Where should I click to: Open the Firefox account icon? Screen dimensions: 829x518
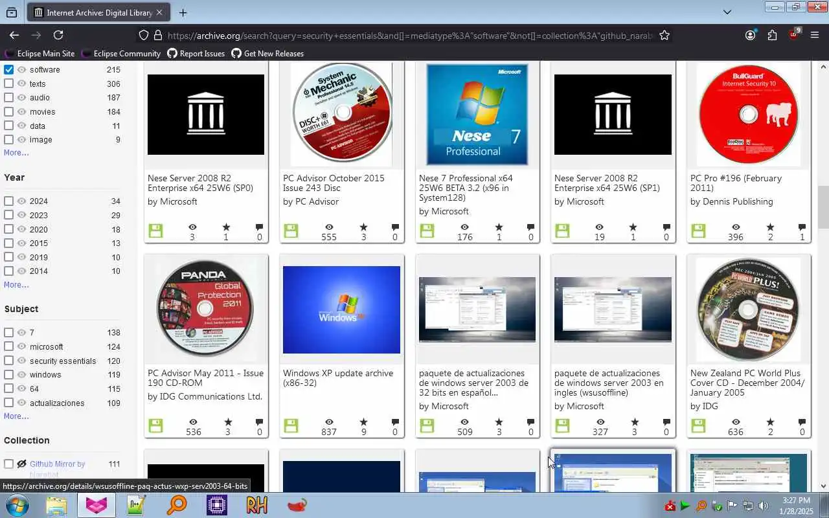pos(750,35)
